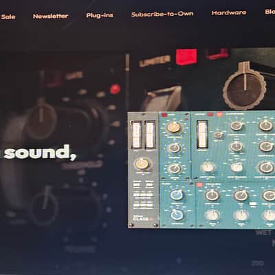
Task: Open the Newsletter menu item
Action: click(x=51, y=16)
